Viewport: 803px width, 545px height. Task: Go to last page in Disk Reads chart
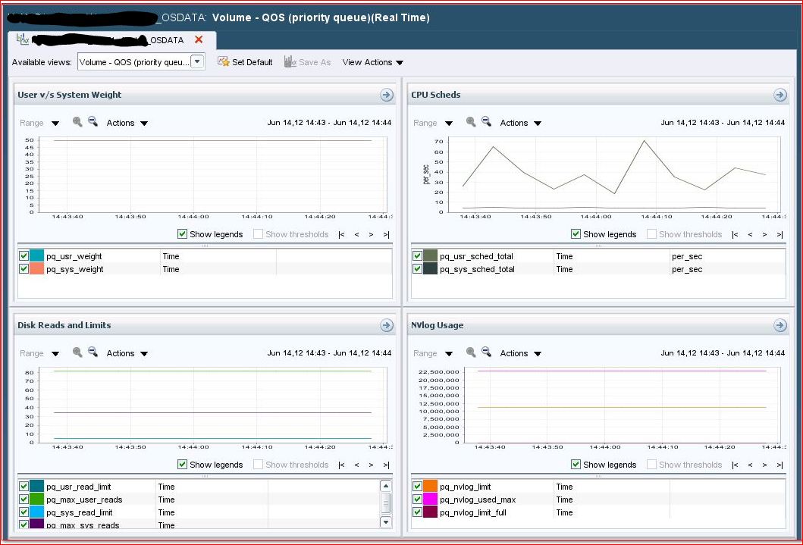point(386,465)
